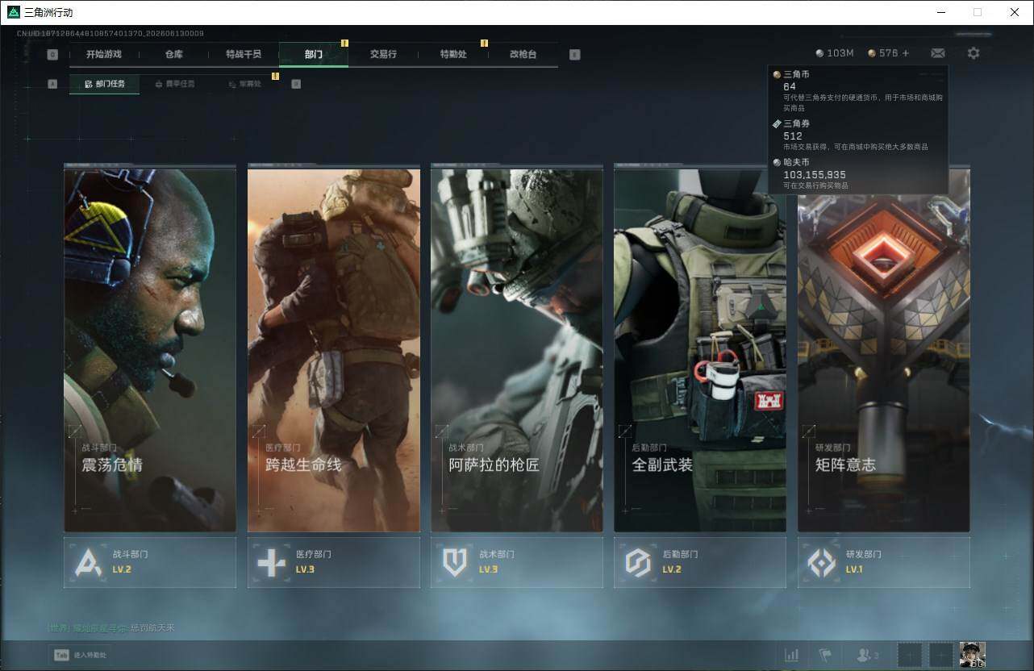The width and height of the screenshot is (1034, 671).
Task: Select the 后勤部门 LV.2 panel
Action: pos(700,562)
